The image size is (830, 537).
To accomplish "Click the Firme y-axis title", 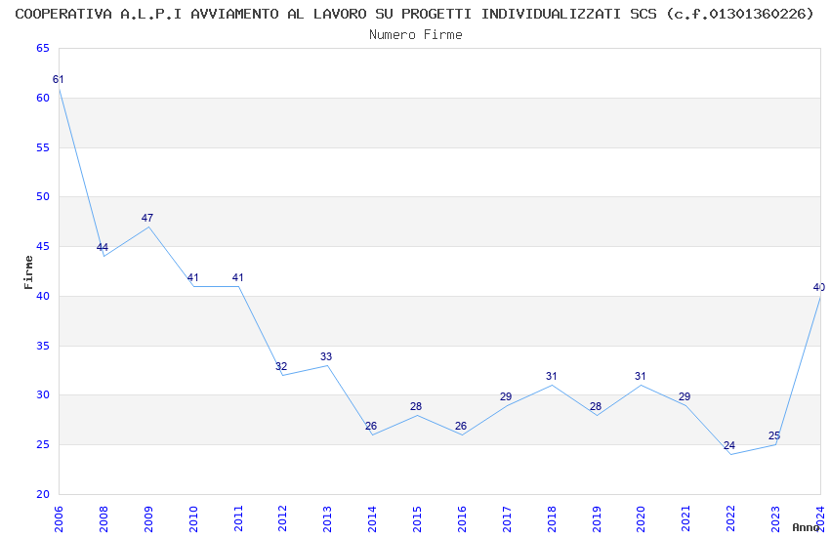I will click(x=28, y=272).
